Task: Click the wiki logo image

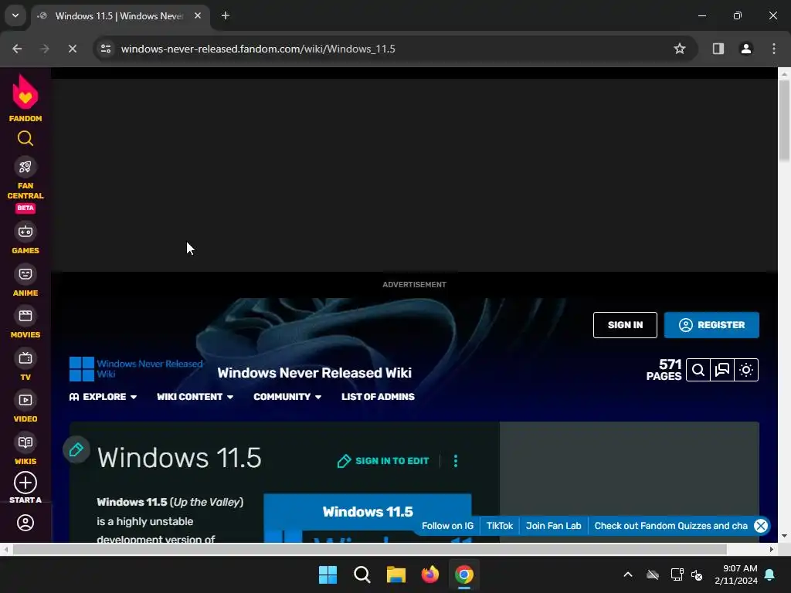Action: pyautogui.click(x=136, y=369)
